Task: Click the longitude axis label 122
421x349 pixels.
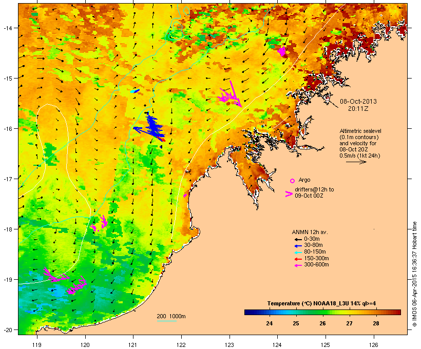Action: 181,345
